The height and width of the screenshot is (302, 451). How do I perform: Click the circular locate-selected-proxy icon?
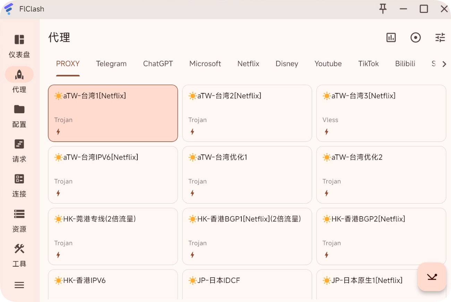[x=415, y=37]
